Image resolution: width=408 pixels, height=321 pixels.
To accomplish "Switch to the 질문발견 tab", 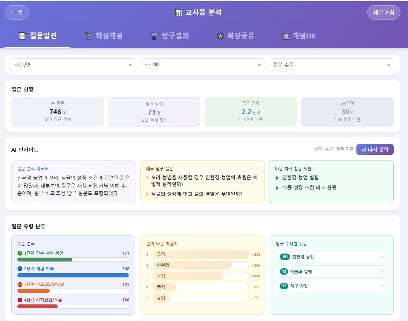I will point(37,36).
